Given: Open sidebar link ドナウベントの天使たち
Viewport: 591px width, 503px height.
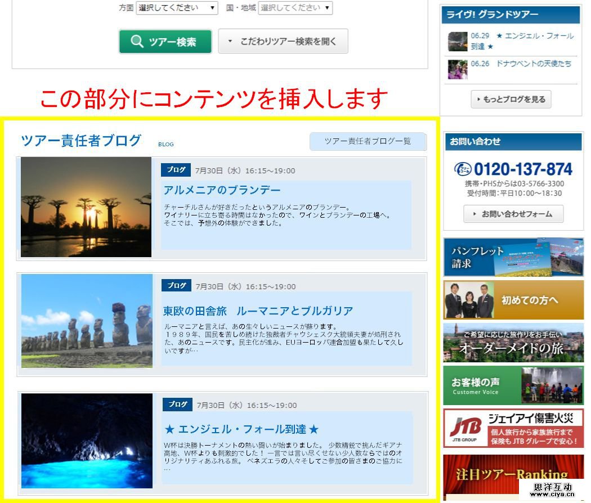Looking at the screenshot, I should (533, 64).
